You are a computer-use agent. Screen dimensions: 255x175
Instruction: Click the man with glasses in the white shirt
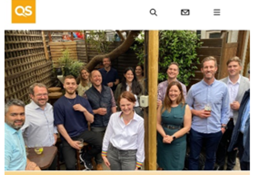click(40, 117)
